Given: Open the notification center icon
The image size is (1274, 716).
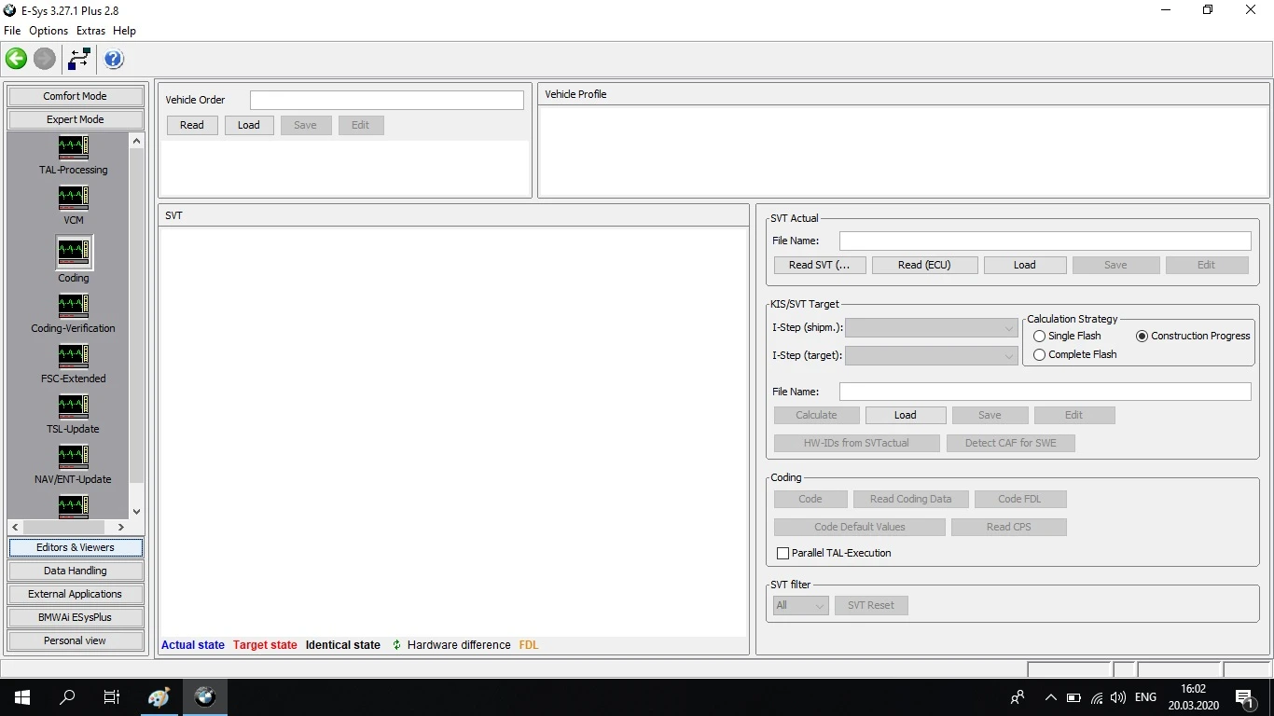Looking at the screenshot, I should click(1243, 696).
